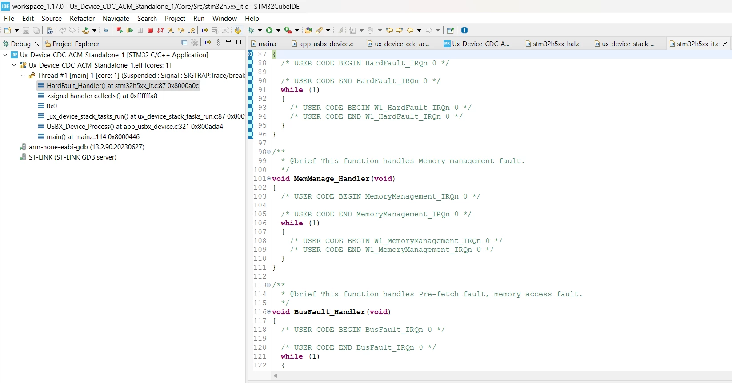This screenshot has height=383, width=732.
Task: Click the Back navigation arrow
Action: 410,30
